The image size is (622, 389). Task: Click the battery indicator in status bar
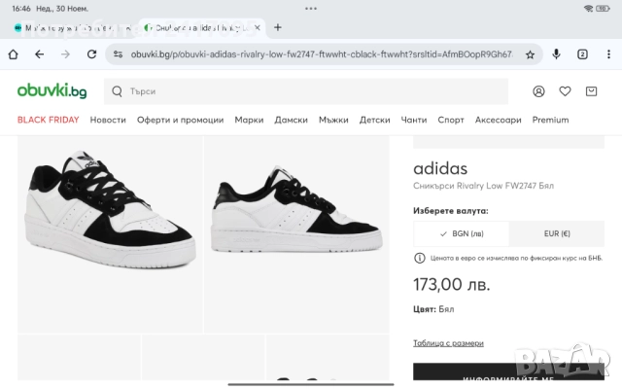point(603,9)
